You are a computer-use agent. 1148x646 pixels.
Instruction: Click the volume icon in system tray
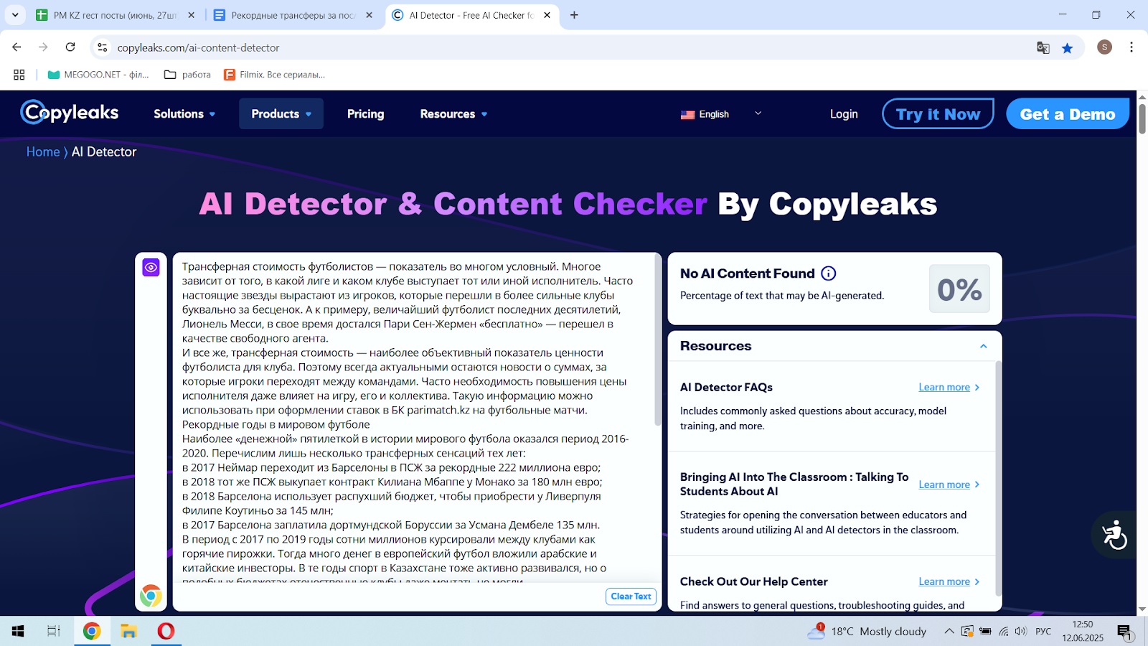1020,631
